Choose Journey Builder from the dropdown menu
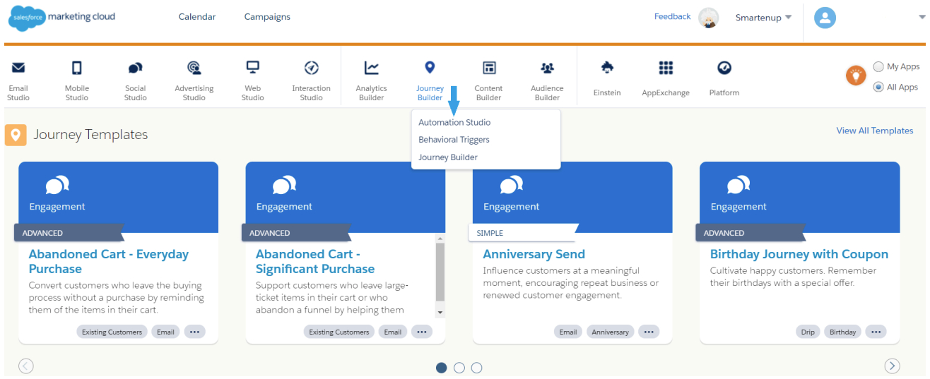The height and width of the screenshot is (379, 930). [448, 157]
